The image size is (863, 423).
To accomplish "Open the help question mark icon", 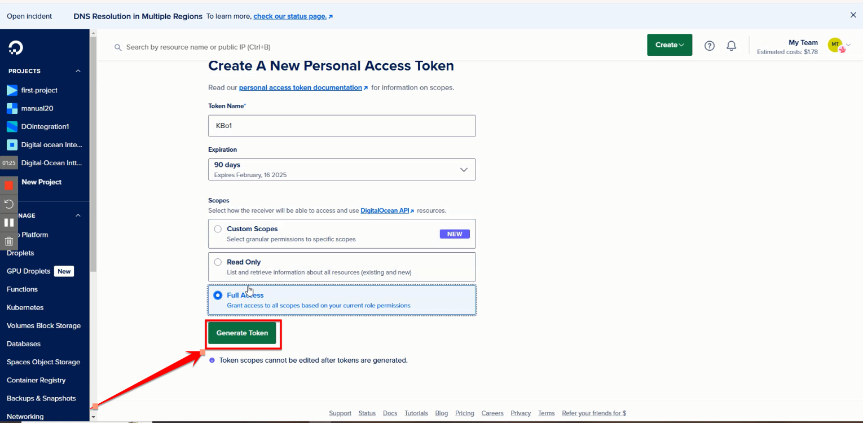I will (710, 46).
